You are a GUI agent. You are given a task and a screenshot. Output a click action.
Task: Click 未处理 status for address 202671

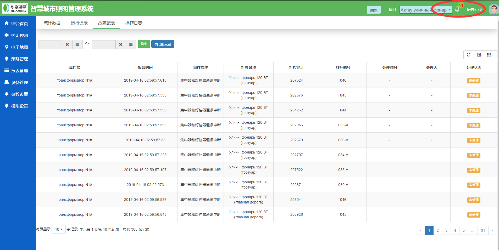pos(474,185)
